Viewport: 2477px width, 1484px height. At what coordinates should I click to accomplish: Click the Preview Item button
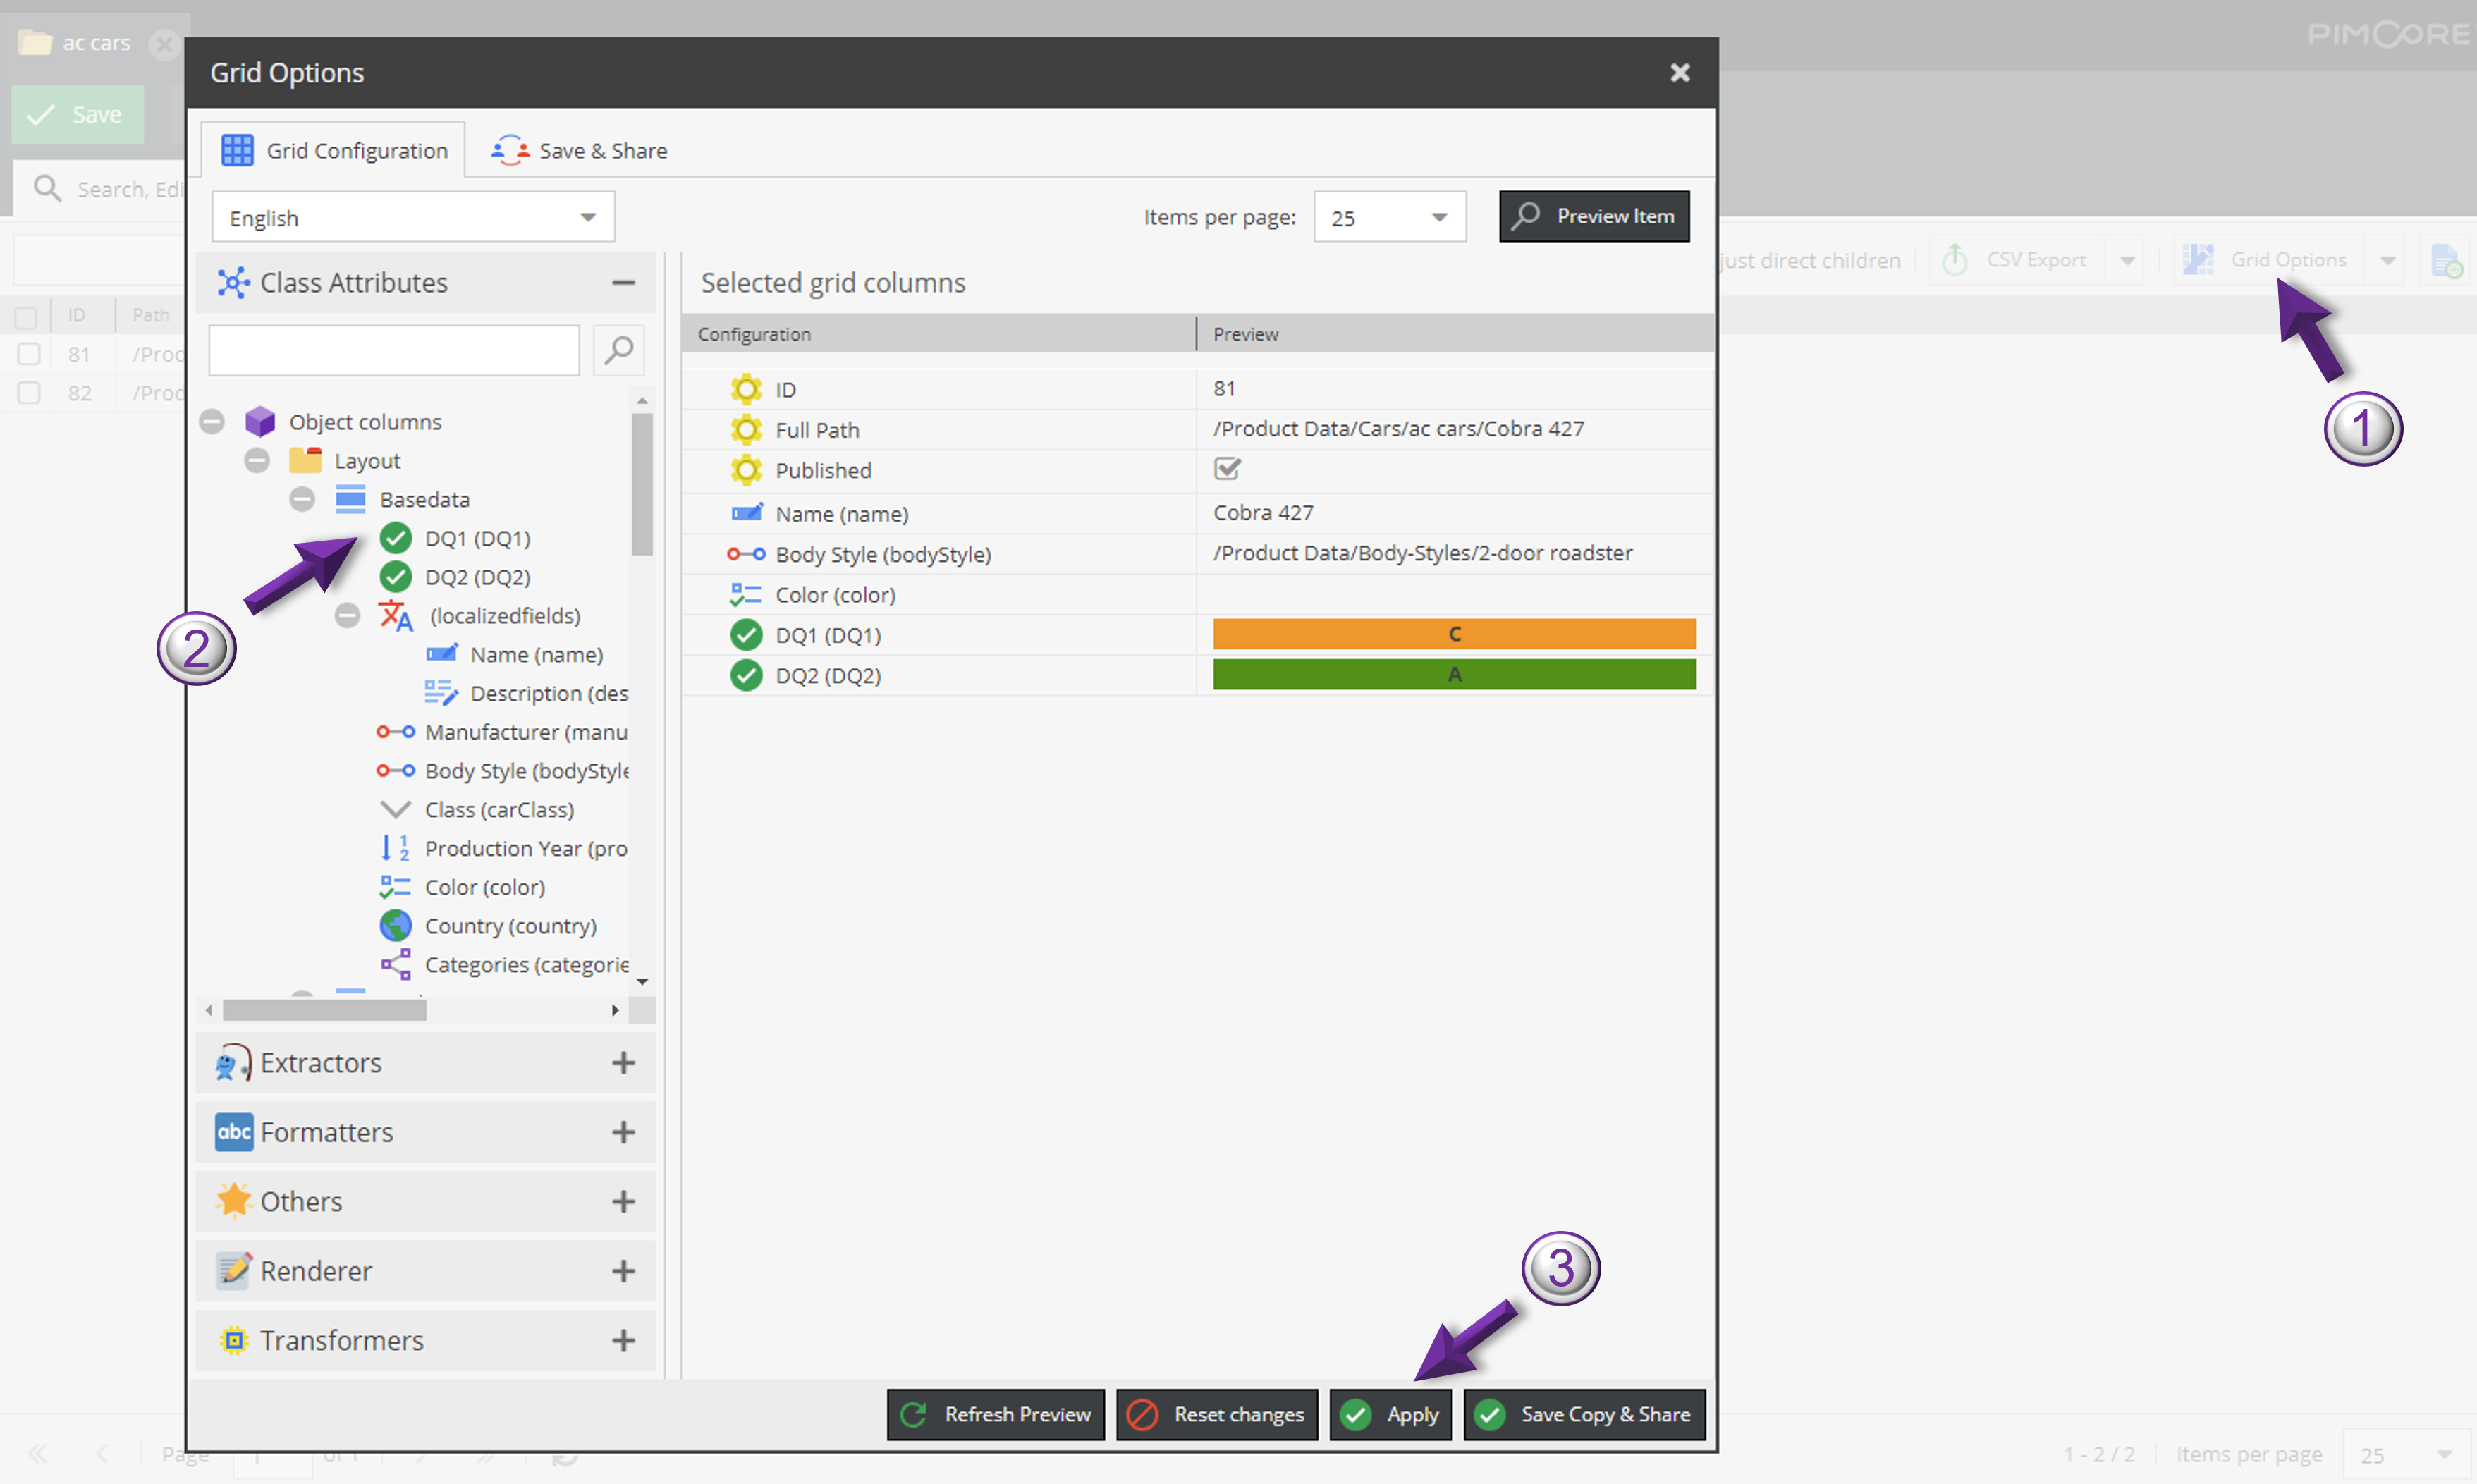point(1594,216)
